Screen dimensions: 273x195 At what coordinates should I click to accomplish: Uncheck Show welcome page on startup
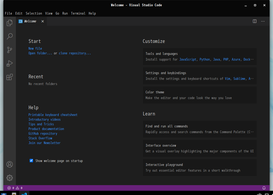(31, 160)
